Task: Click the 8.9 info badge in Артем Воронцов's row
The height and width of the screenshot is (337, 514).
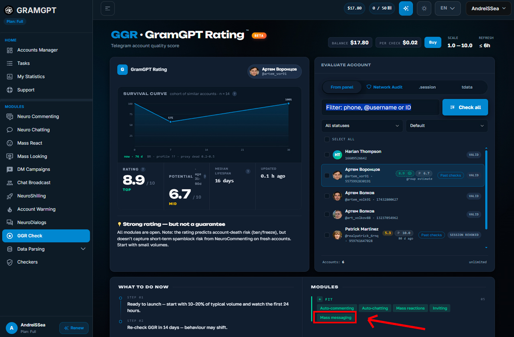Action: pos(405,173)
